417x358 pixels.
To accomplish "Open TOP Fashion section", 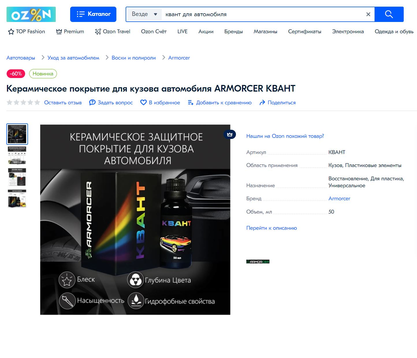I will coord(27,31).
